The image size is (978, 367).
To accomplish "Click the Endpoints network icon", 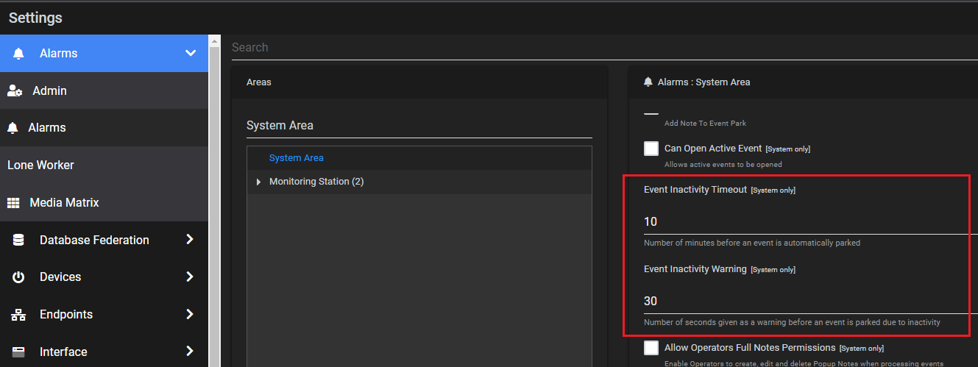I will click(18, 315).
